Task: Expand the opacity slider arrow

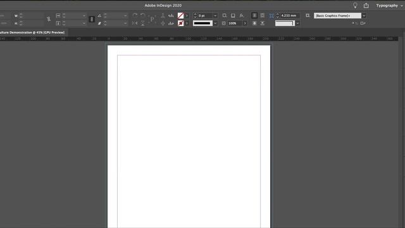Action: 245,23
